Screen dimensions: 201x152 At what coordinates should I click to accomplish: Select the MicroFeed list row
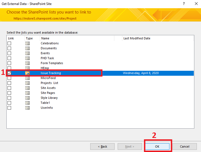click(x=48, y=78)
